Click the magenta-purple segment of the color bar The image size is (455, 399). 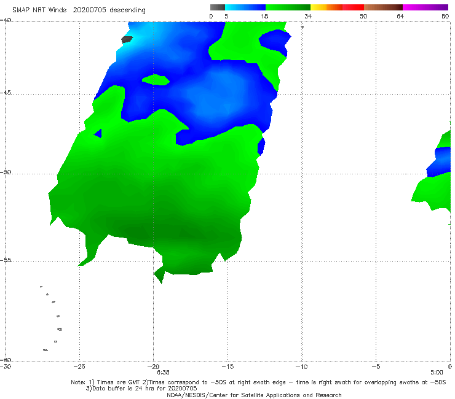425,7
